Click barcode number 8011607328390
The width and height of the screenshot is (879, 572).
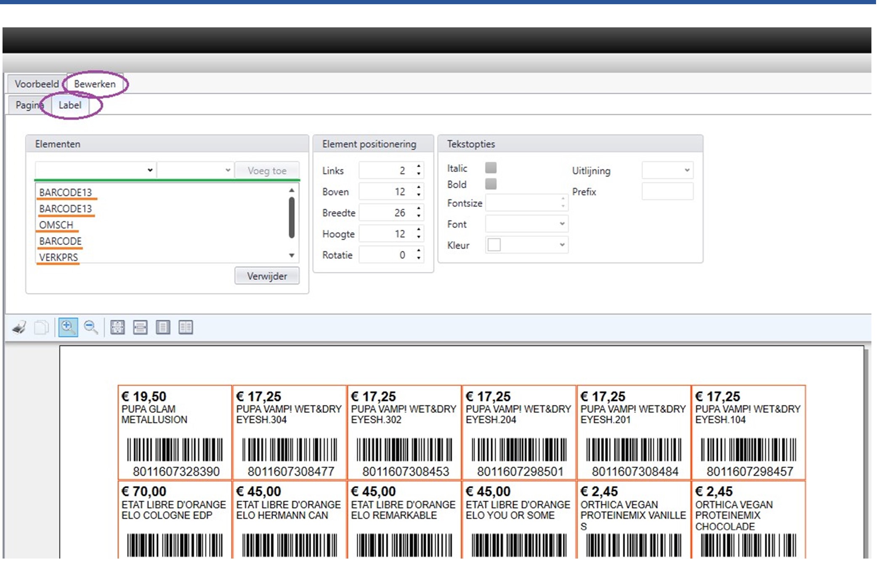176,471
